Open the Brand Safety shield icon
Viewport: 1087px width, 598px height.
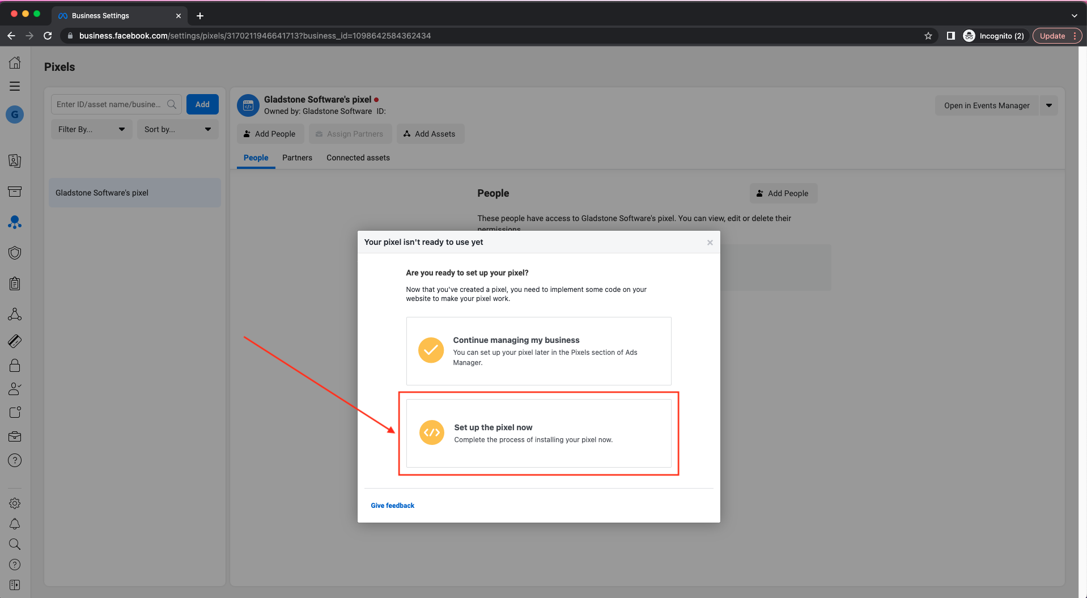click(x=15, y=253)
